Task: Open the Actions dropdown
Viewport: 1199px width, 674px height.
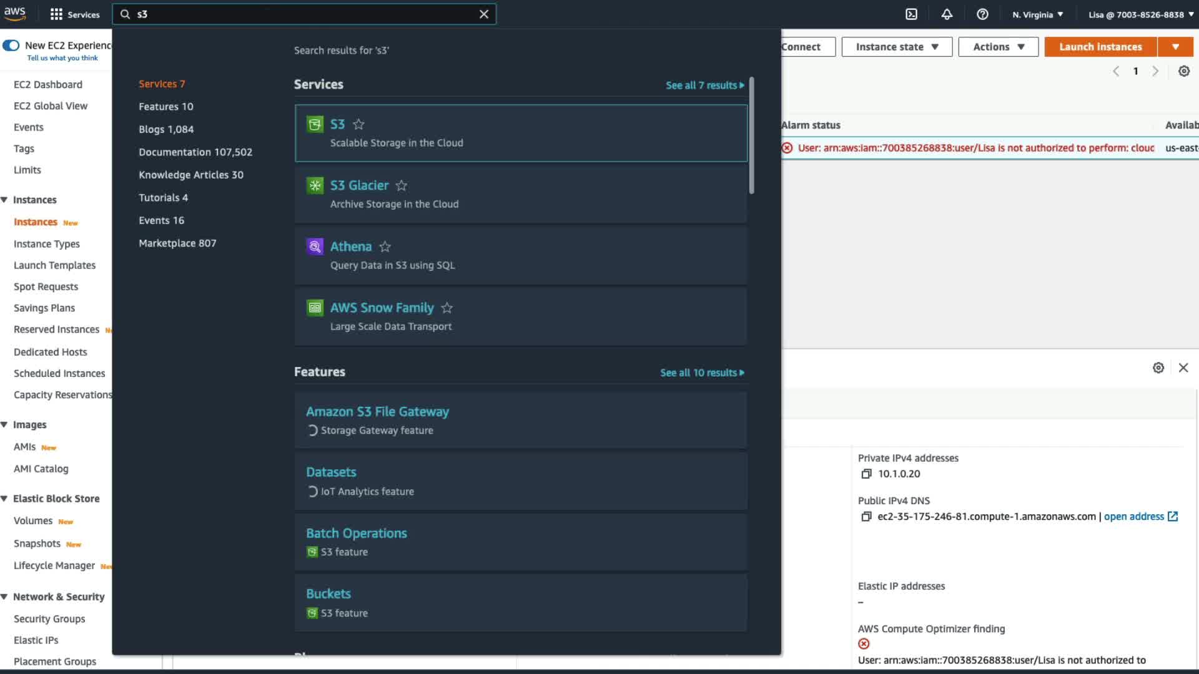Action: pos(998,47)
